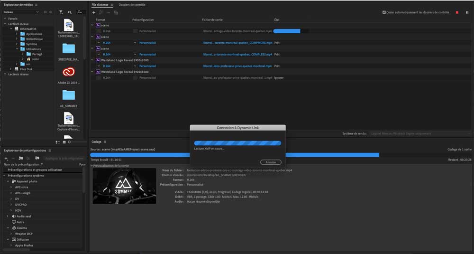Expand the Applications folder
The width and height of the screenshot is (474, 254).
(17, 34)
